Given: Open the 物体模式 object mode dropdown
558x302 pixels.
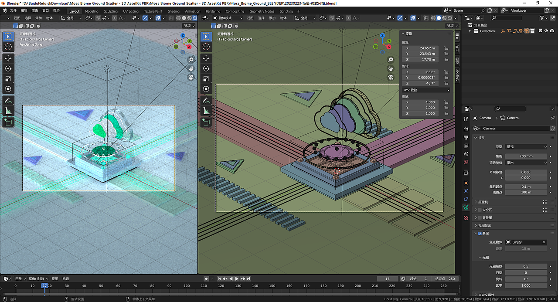Looking at the screenshot, I should [x=227, y=18].
